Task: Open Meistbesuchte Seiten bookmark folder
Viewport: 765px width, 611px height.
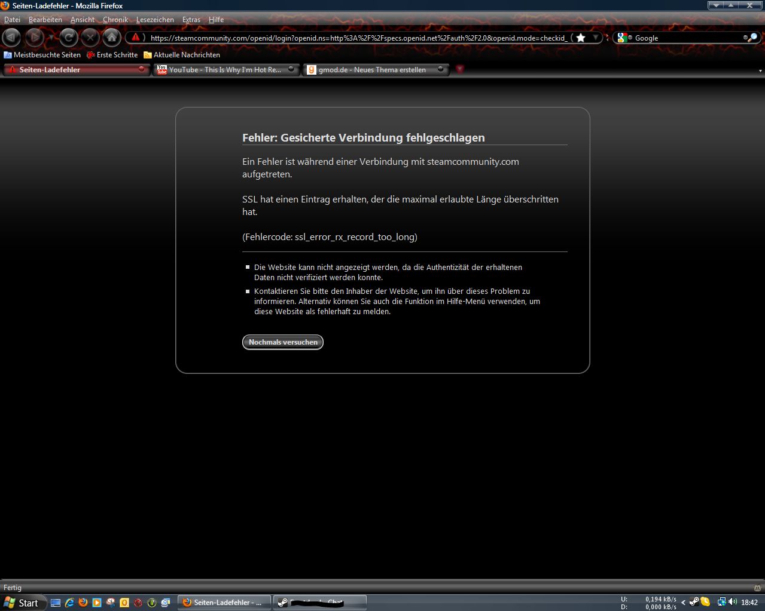Action: [x=42, y=55]
